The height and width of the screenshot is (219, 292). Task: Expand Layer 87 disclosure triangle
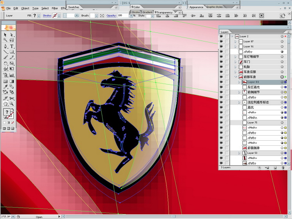pyautogui.click(x=235, y=41)
